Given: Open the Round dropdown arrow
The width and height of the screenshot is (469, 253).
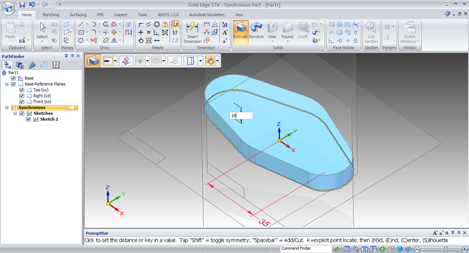Looking at the screenshot, I should click(x=287, y=41).
